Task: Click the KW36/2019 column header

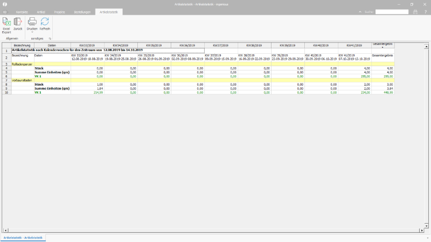Action: click(187, 45)
